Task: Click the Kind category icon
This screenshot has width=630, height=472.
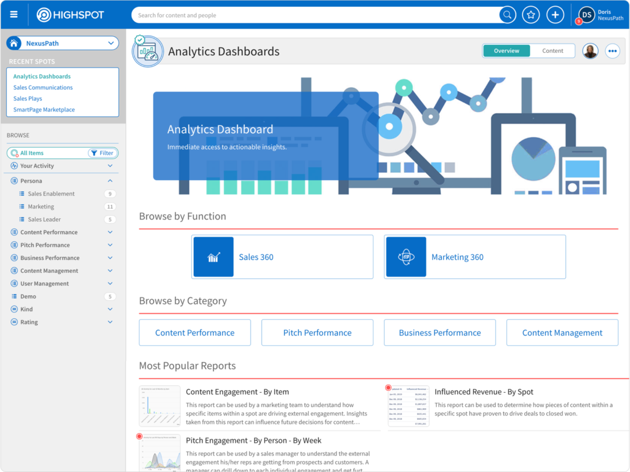Action: click(x=14, y=309)
